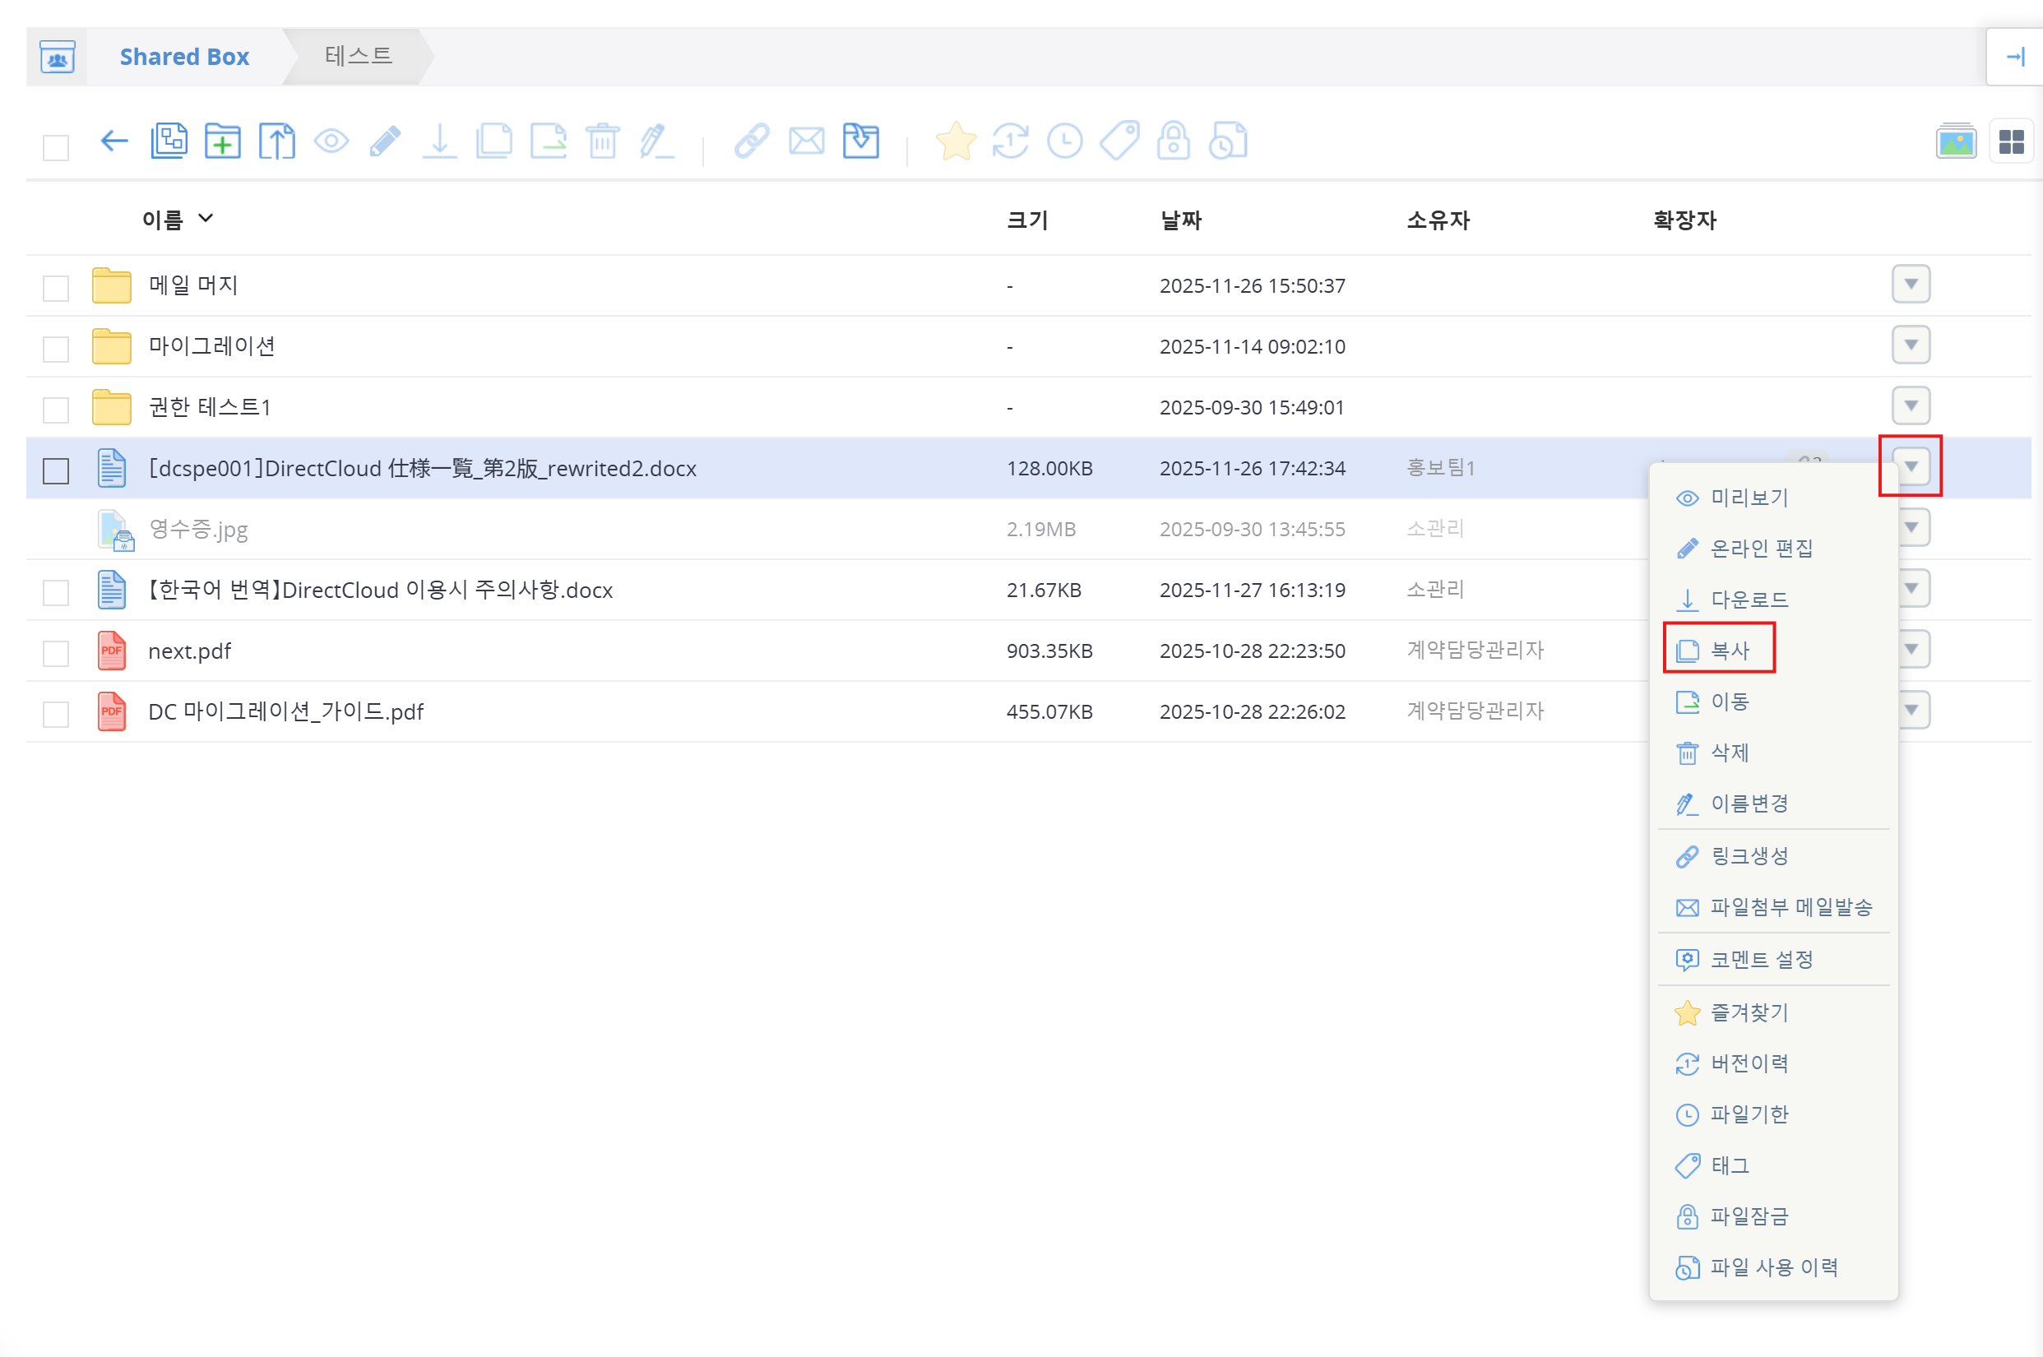The height and width of the screenshot is (1357, 2043).
Task: Click the upload file toolbar icon
Action: click(x=277, y=140)
